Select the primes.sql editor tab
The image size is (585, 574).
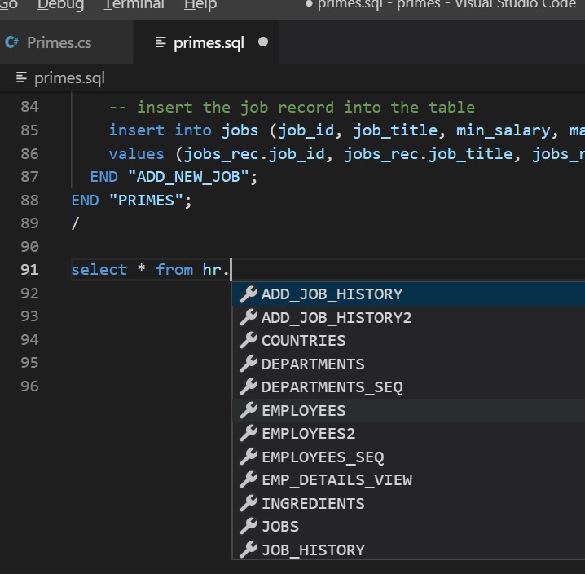208,42
